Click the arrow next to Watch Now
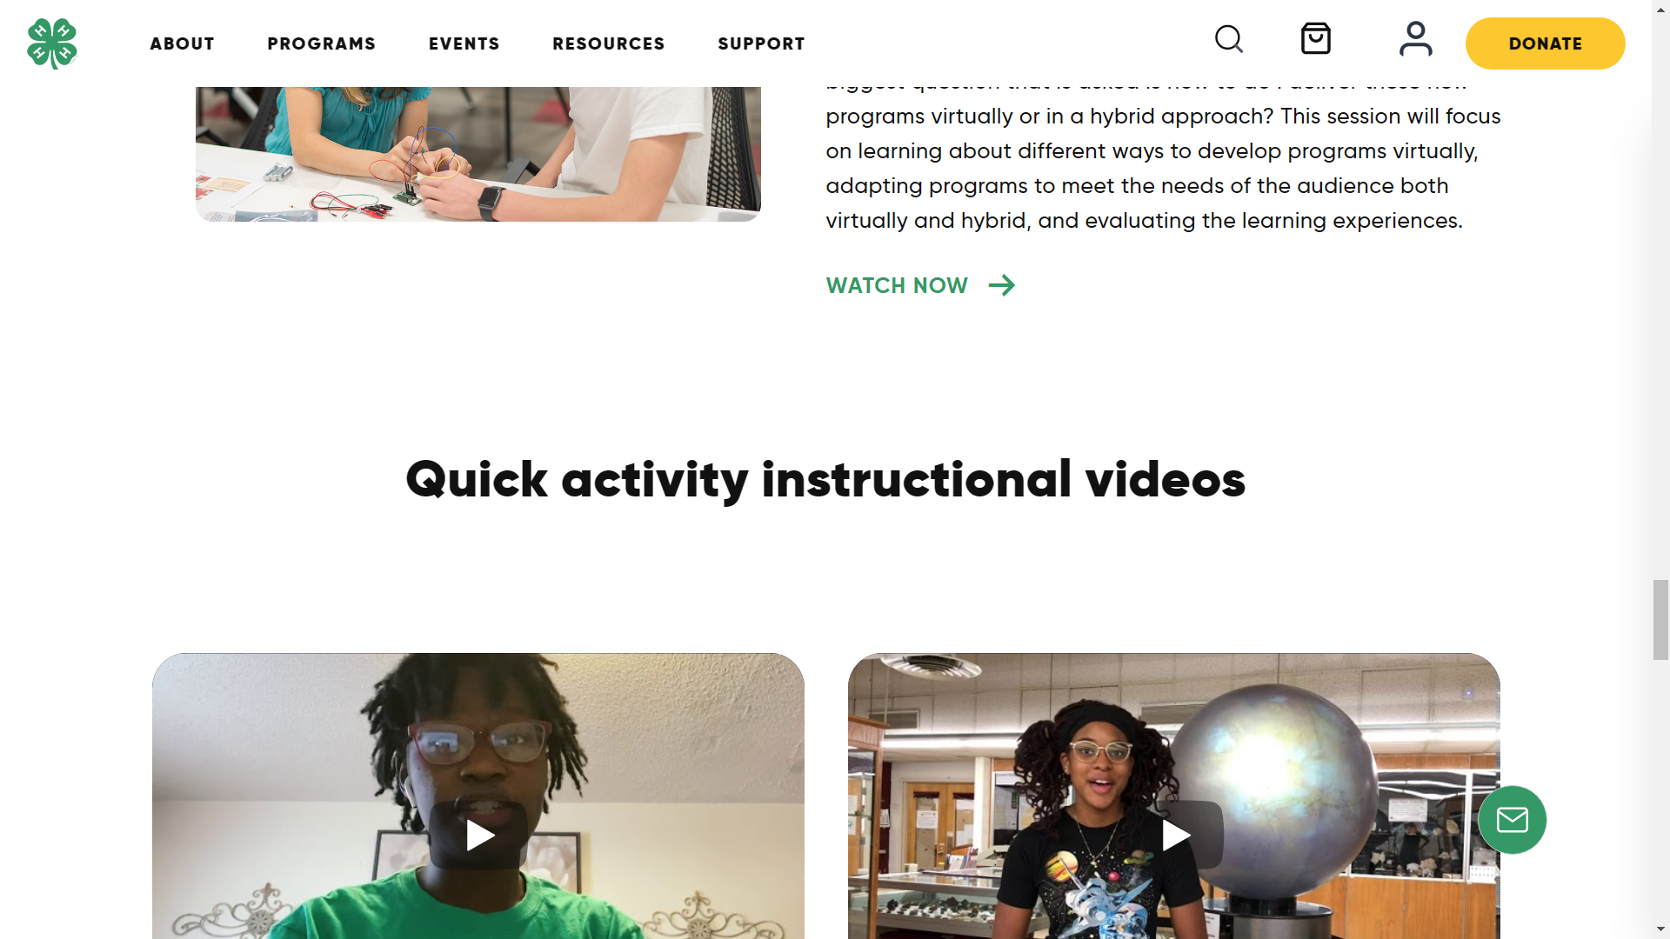The image size is (1670, 939). pos(1002,285)
